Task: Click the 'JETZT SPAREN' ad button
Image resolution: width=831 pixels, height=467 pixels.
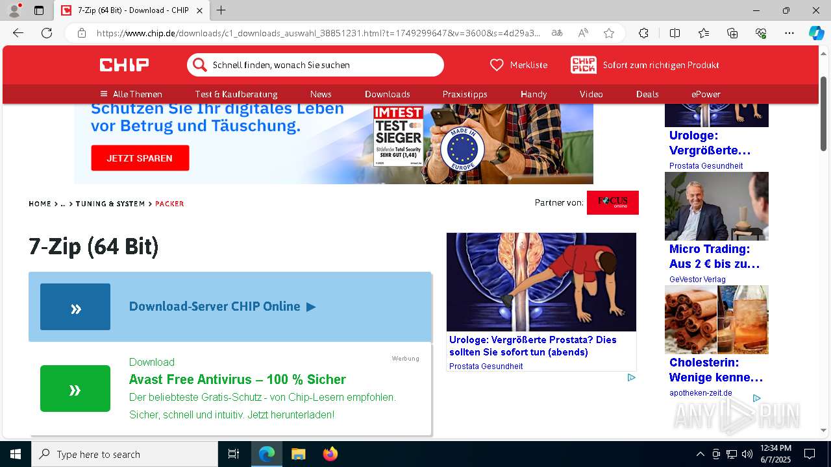Action: point(140,158)
